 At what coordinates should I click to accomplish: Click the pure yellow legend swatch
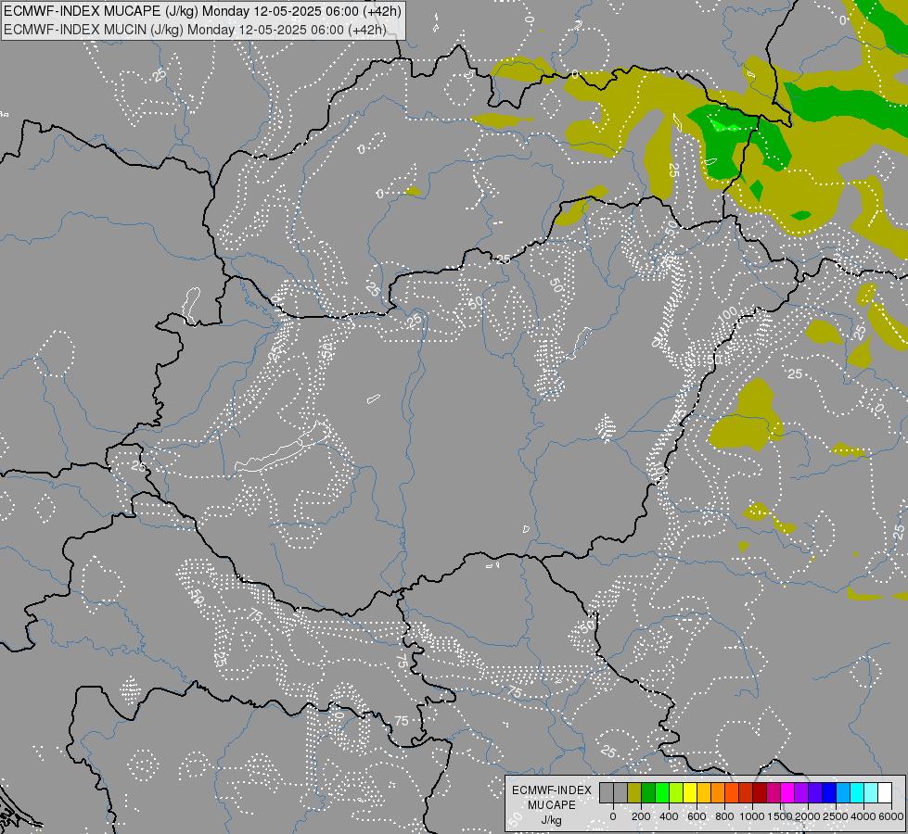coord(690,793)
